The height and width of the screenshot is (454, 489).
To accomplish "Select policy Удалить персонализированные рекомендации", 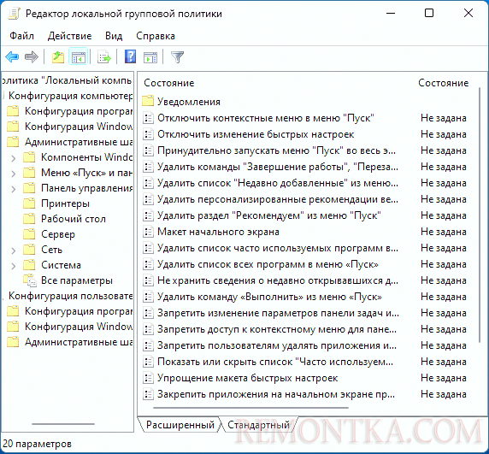I will coord(278,199).
